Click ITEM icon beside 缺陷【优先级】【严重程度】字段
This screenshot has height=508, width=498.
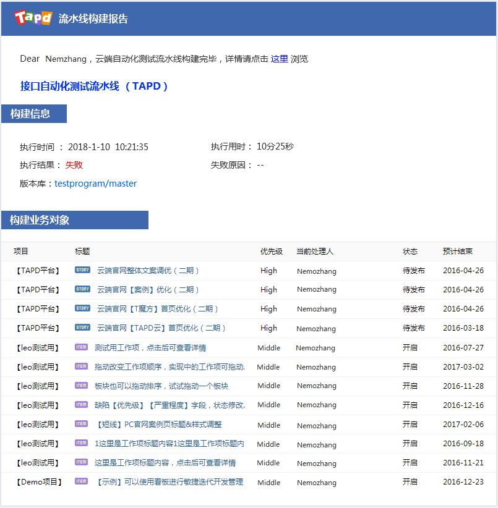pos(81,405)
